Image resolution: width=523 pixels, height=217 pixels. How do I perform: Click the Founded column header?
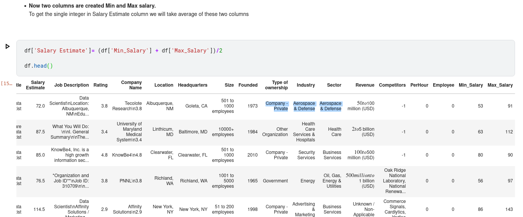coord(248,85)
